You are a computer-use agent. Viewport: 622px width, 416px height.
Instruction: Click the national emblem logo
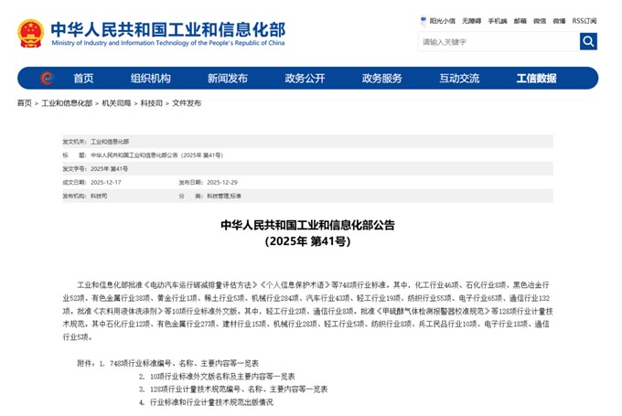tap(30, 33)
